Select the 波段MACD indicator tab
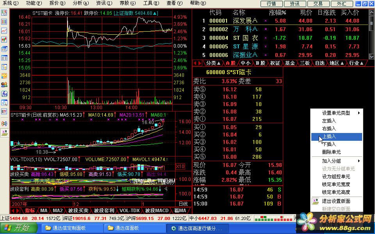Viewport: 375px width, 234px height. click(157, 211)
